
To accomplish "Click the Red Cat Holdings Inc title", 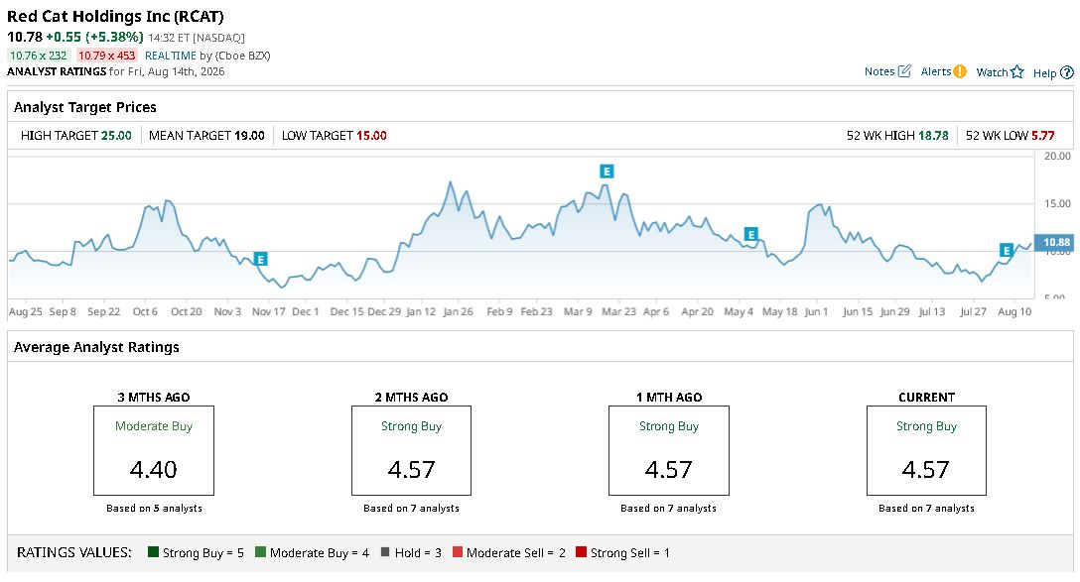I will click(x=115, y=16).
